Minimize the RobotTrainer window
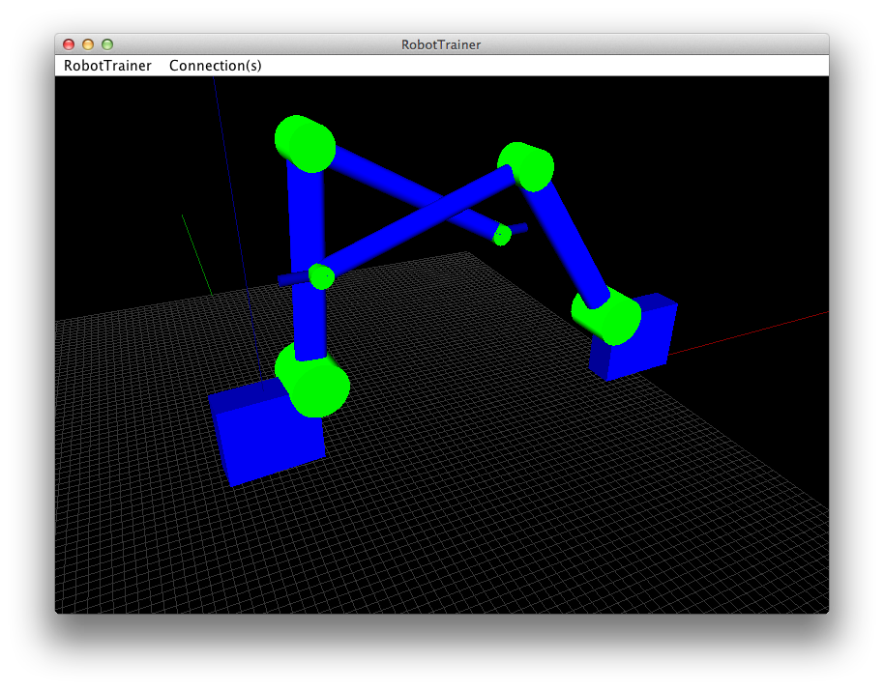Viewport: 884px width, 690px height. click(87, 44)
